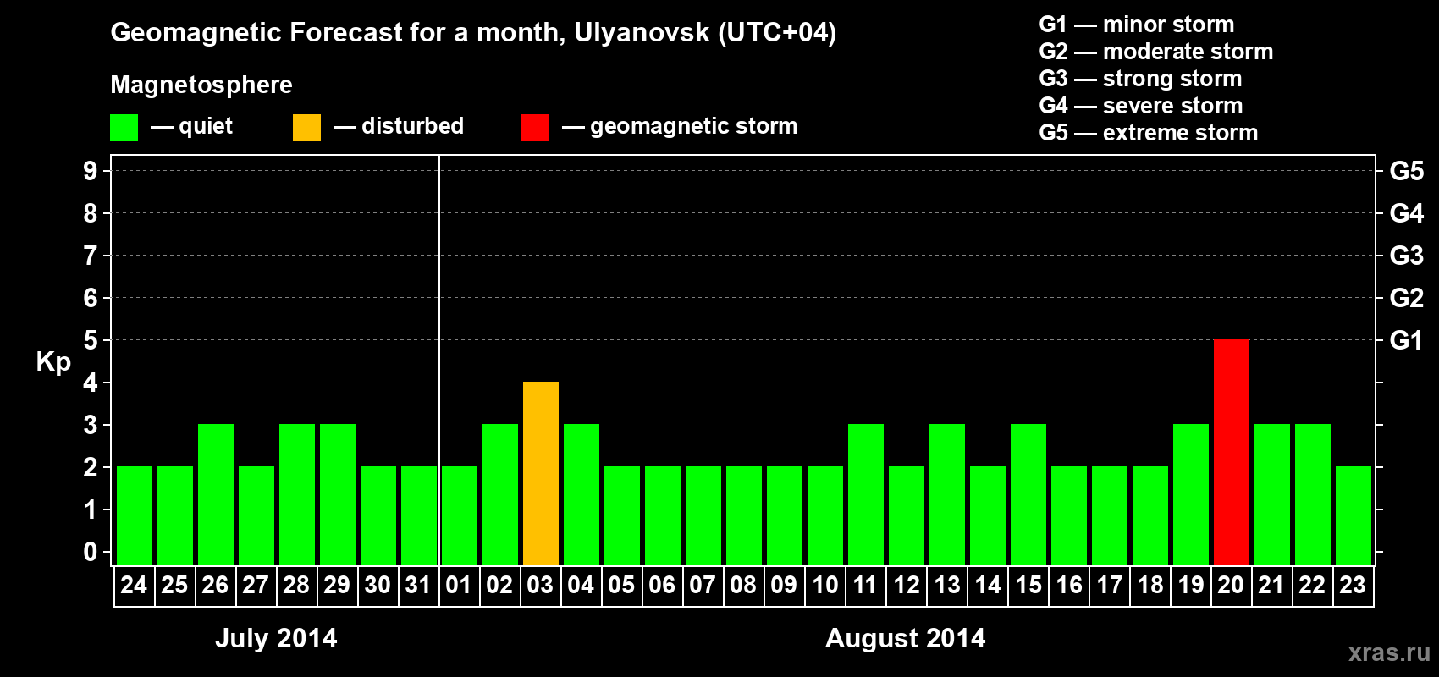
Task: Click the bar for August 19
Action: click(1191, 494)
